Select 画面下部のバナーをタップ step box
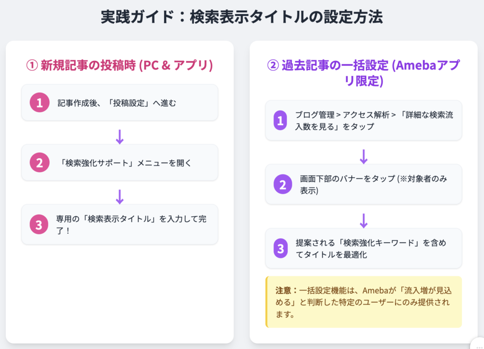Image resolution: width=484 pixels, height=349 pixels. (363, 184)
